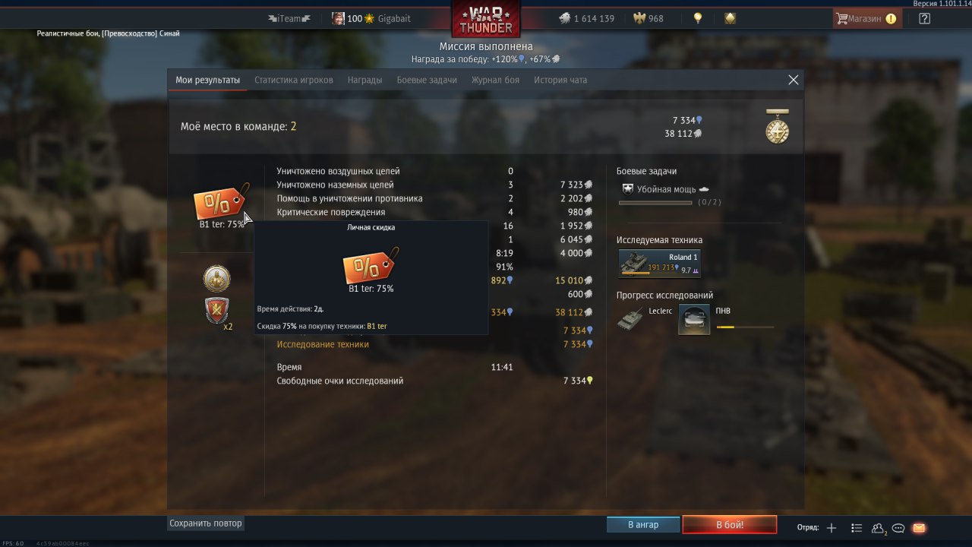Click the gold medal award icon
Viewport: 972px width, 547px height.
click(x=777, y=126)
